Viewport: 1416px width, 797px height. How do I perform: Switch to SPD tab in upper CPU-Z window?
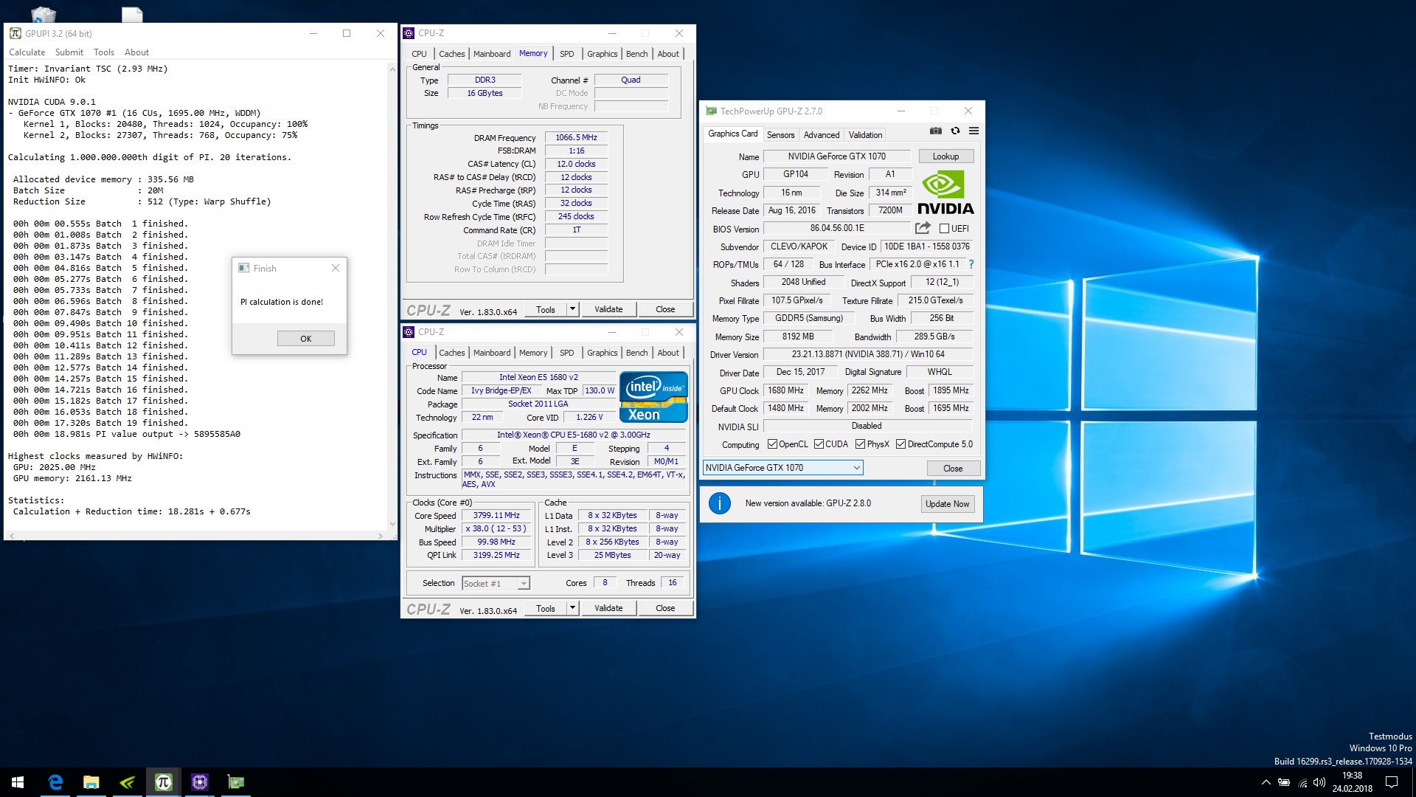click(566, 54)
